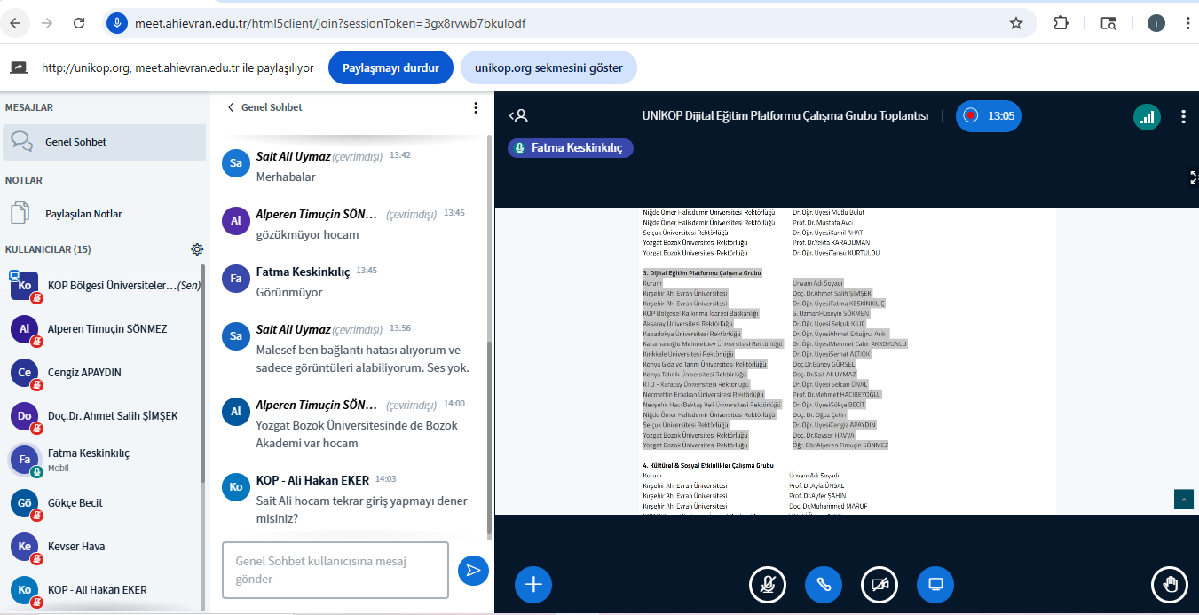The height and width of the screenshot is (615, 1199).
Task: Send the message with the paper plane button
Action: click(x=473, y=570)
